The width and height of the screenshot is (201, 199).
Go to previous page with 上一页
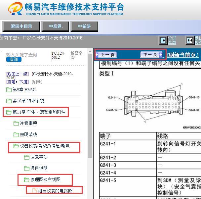(x=106, y=55)
